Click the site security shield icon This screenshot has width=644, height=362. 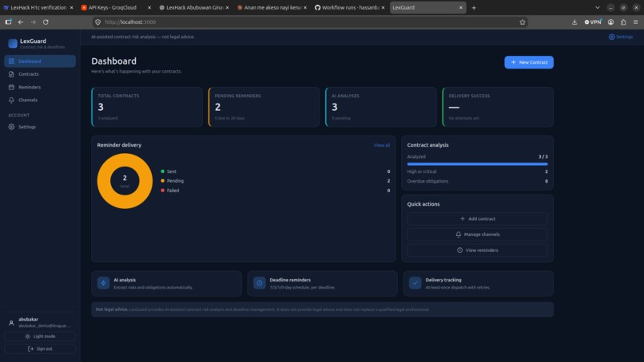tap(97, 22)
